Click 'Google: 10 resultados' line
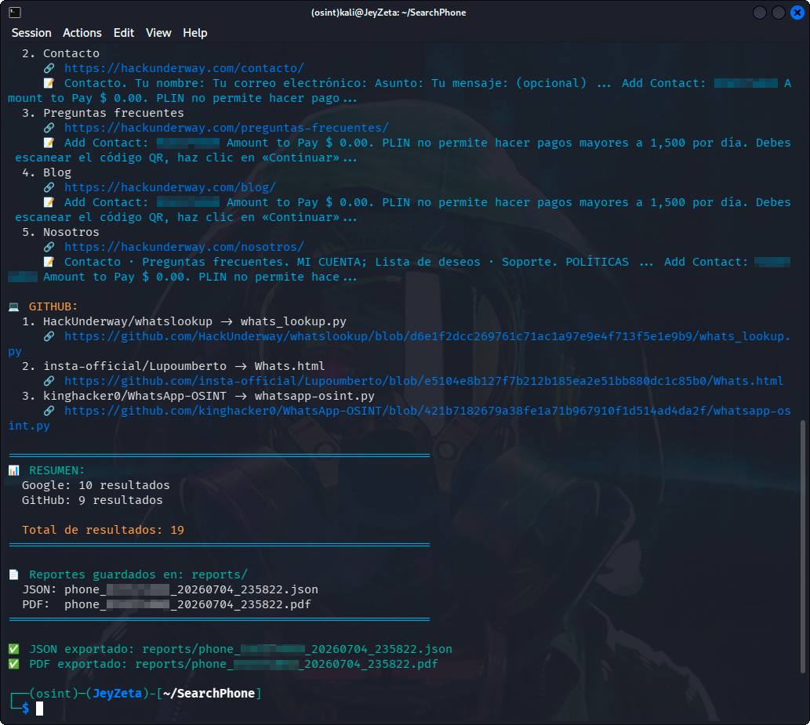Viewport: 810px width, 725px height. (x=96, y=485)
